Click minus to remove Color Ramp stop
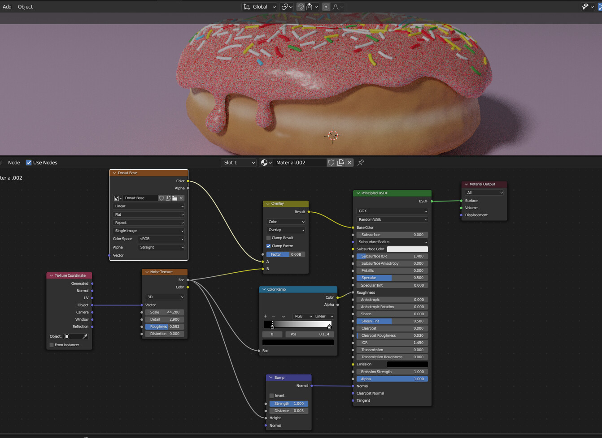This screenshot has width=602, height=438. click(274, 316)
